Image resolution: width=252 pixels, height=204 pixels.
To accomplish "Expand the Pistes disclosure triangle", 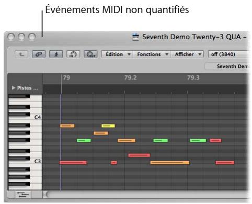I will click(14, 88).
